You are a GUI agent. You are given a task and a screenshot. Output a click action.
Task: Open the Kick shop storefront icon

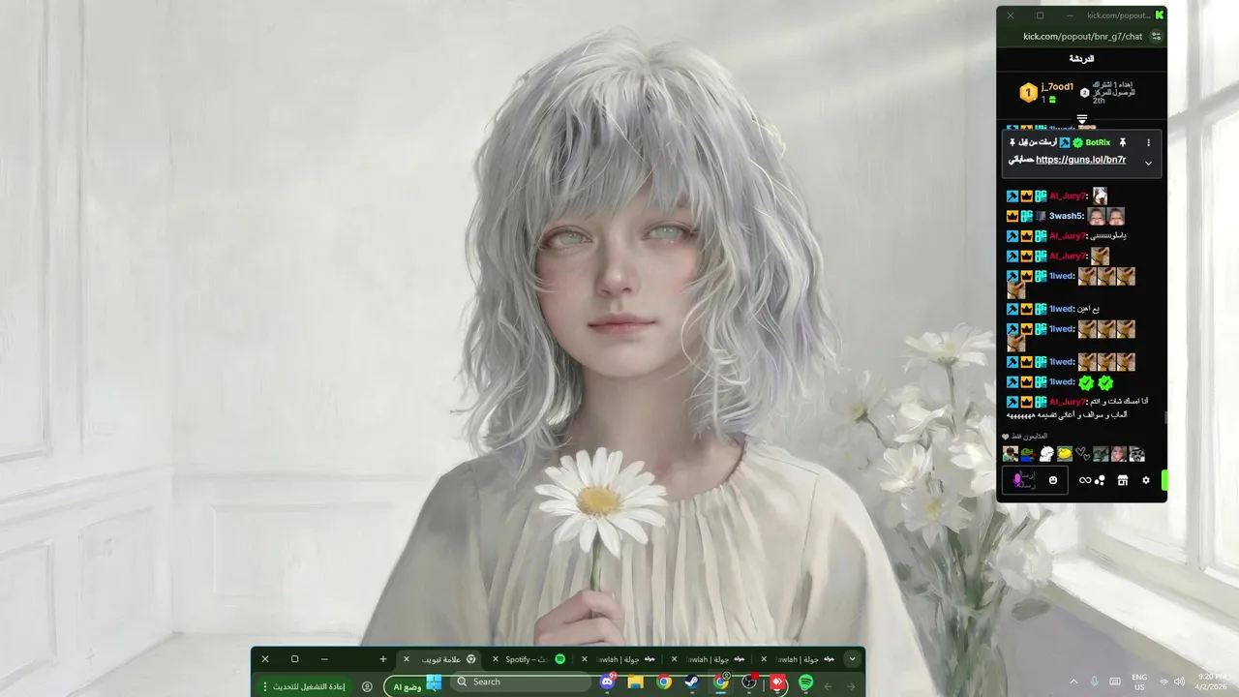[x=1123, y=480]
